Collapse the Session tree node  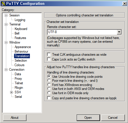6,15
